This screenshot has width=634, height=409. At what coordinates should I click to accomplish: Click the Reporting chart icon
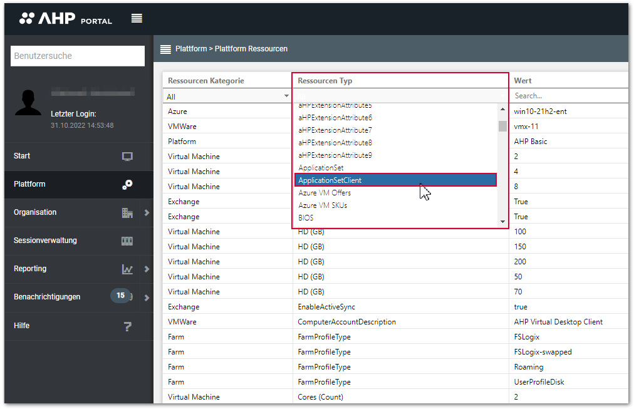tap(127, 269)
